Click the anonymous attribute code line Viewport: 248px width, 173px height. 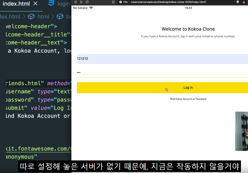point(21,157)
